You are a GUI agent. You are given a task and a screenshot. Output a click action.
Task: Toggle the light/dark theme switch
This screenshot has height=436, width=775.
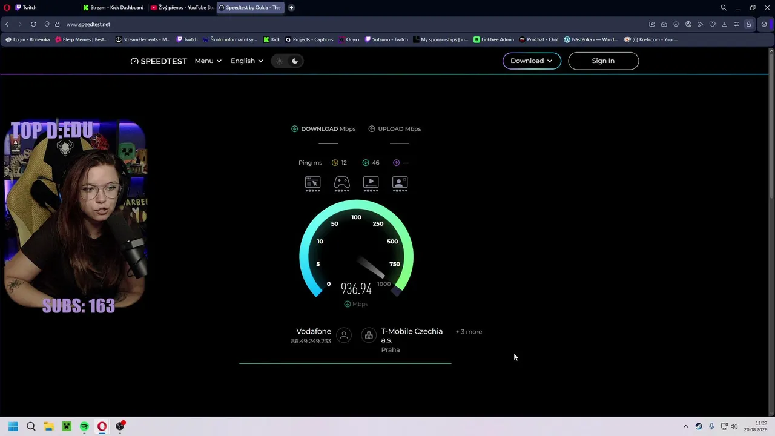287,61
